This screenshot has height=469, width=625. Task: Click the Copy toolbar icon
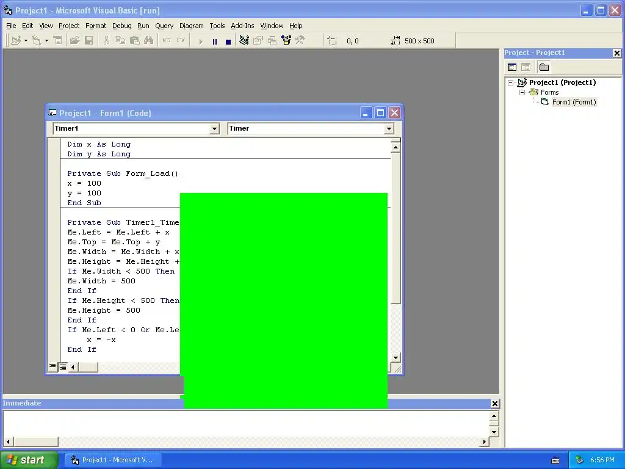tap(120, 41)
